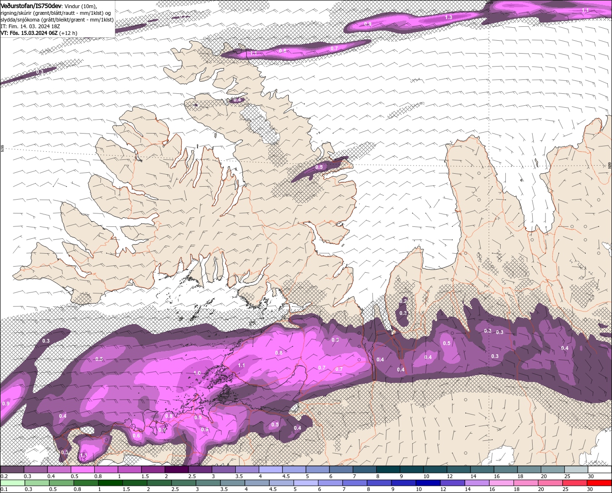Choose the light grey swatch labelled 25 in upper legend

click(576, 470)
